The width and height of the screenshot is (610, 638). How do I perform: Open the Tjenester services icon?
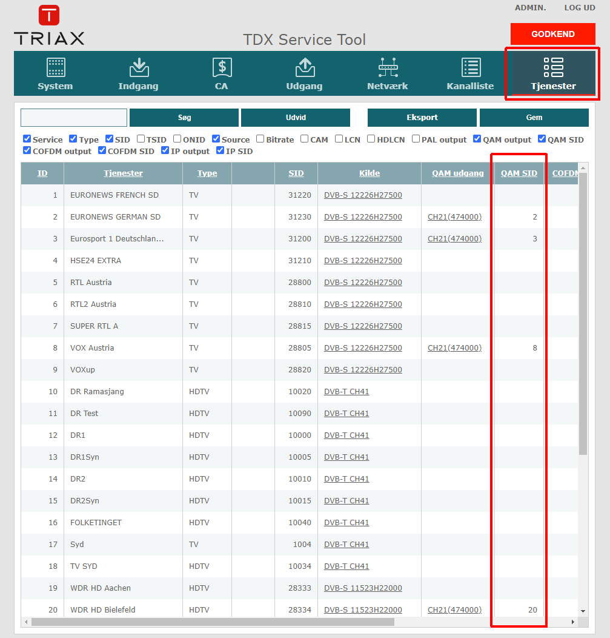[x=554, y=67]
